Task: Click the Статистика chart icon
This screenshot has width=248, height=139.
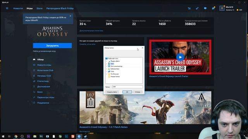Action: point(34,81)
